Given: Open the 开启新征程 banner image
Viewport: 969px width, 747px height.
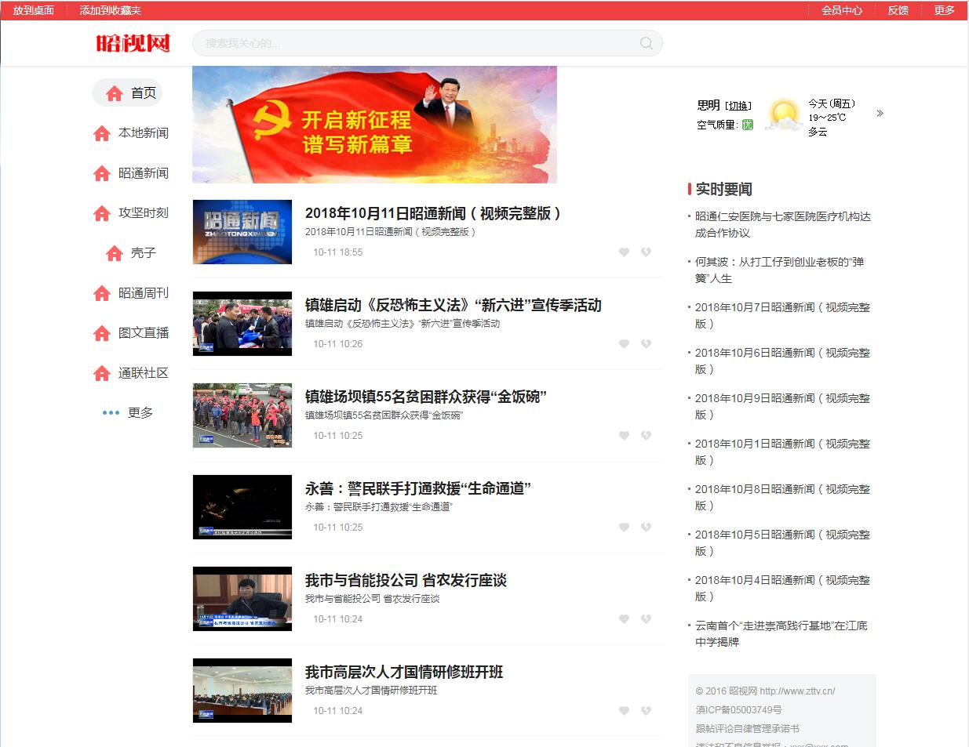Looking at the screenshot, I should point(374,125).
